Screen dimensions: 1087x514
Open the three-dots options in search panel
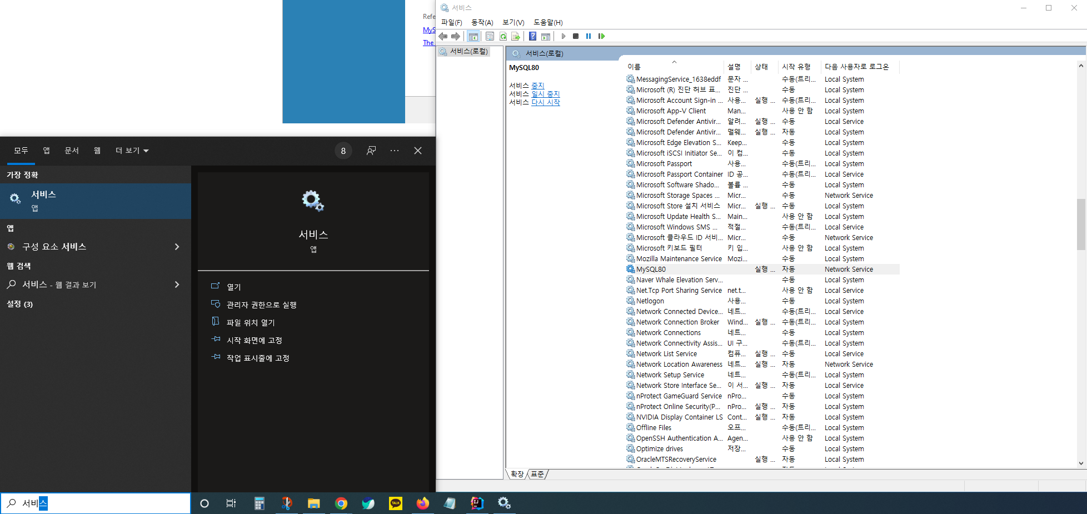[395, 151]
